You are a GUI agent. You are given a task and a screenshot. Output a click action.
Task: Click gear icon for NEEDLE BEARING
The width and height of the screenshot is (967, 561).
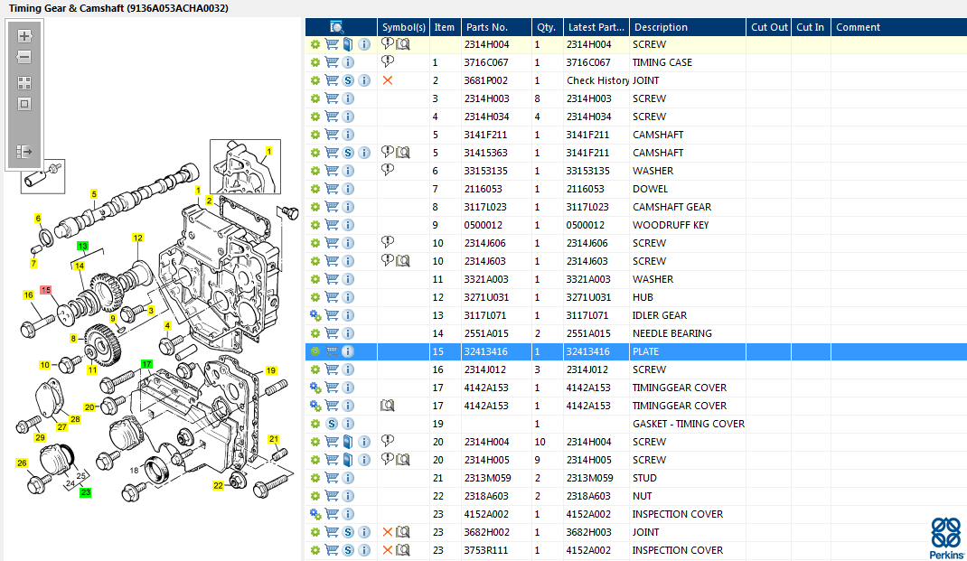[x=315, y=333]
